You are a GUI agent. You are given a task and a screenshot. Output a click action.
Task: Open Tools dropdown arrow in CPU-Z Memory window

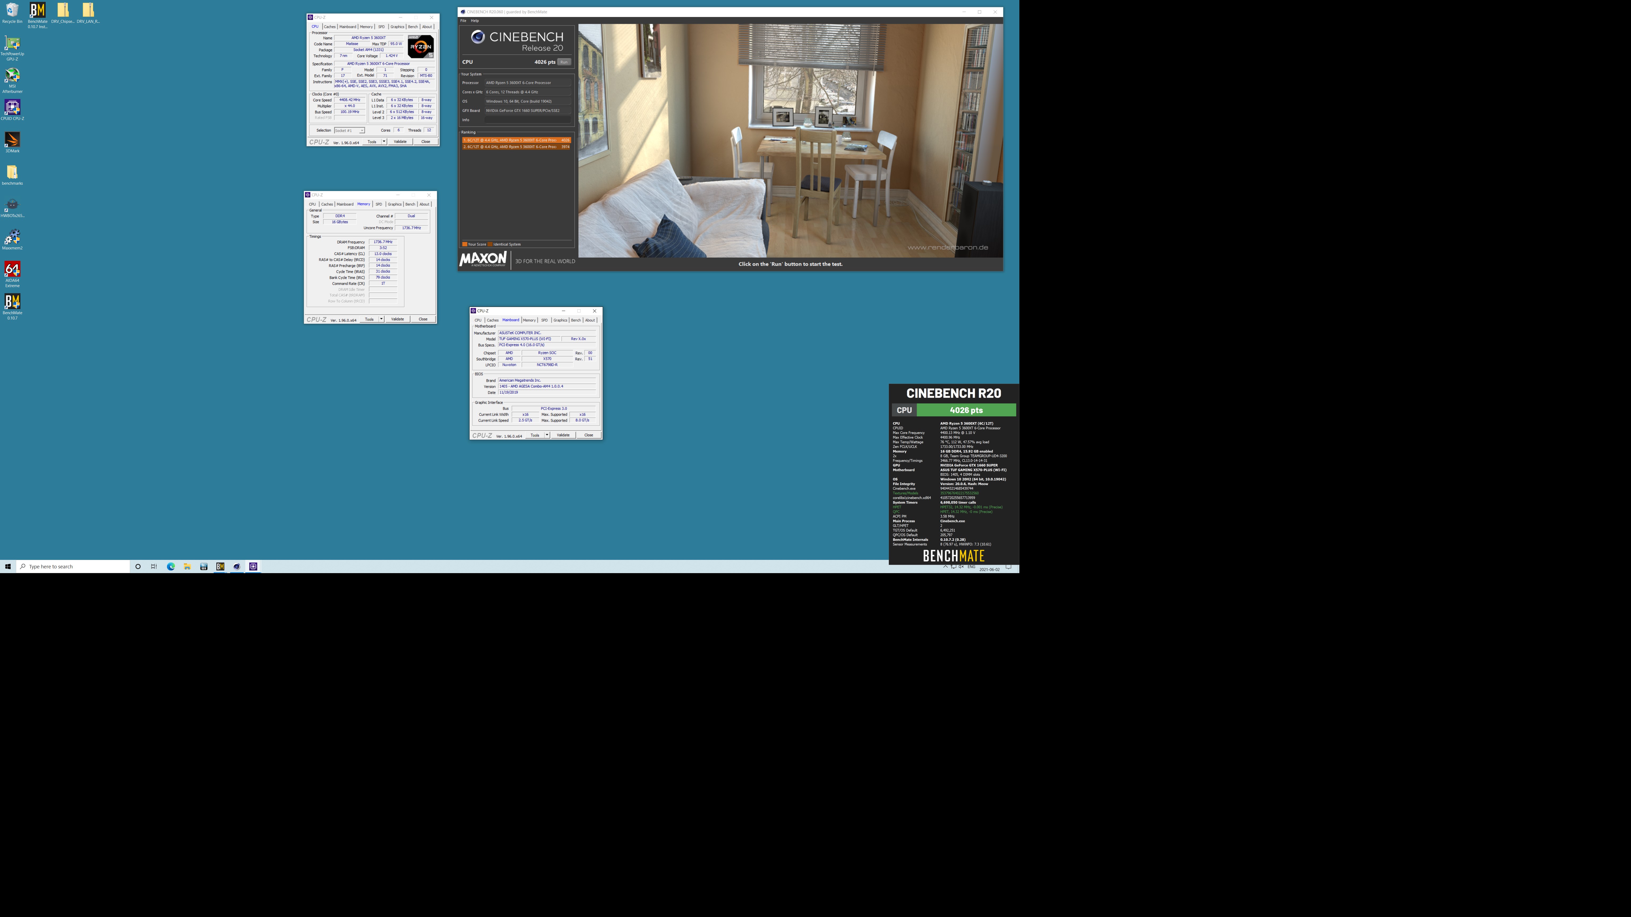[x=381, y=319]
